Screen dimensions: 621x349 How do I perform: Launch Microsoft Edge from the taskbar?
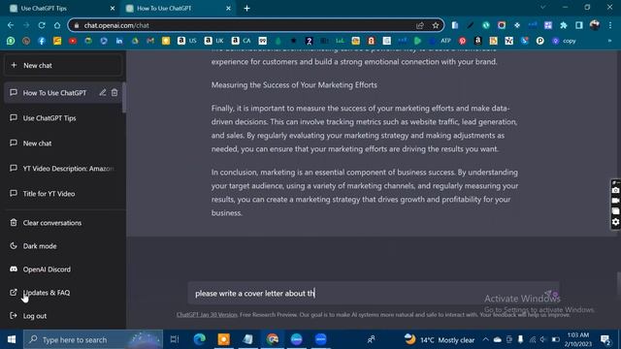point(199,339)
